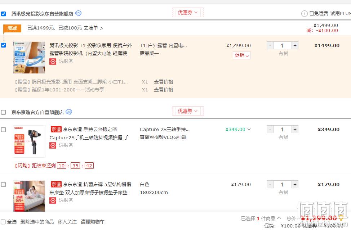Open 腾讯极光投影京东自营旗舰店 store link
The image size is (351, 230).
click(x=42, y=14)
